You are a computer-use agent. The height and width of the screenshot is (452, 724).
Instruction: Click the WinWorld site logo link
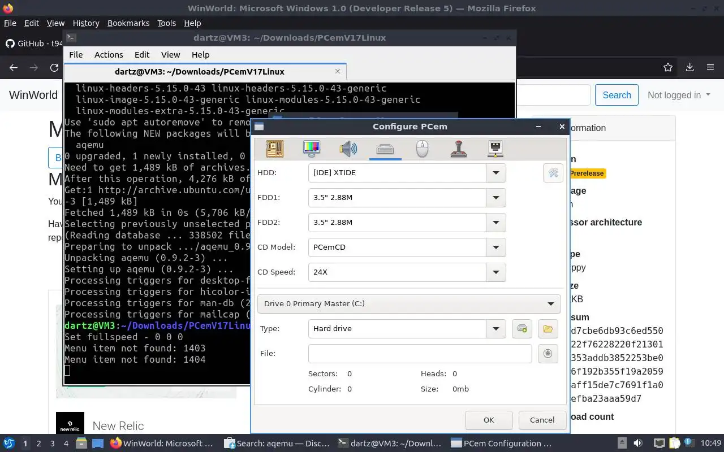[x=33, y=95]
